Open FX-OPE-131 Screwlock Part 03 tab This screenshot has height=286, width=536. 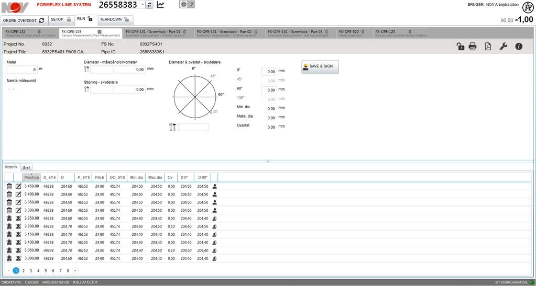click(300, 33)
